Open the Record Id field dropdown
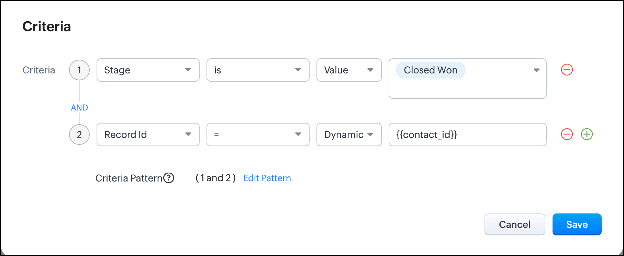The height and width of the screenshot is (256, 624). pos(148,135)
